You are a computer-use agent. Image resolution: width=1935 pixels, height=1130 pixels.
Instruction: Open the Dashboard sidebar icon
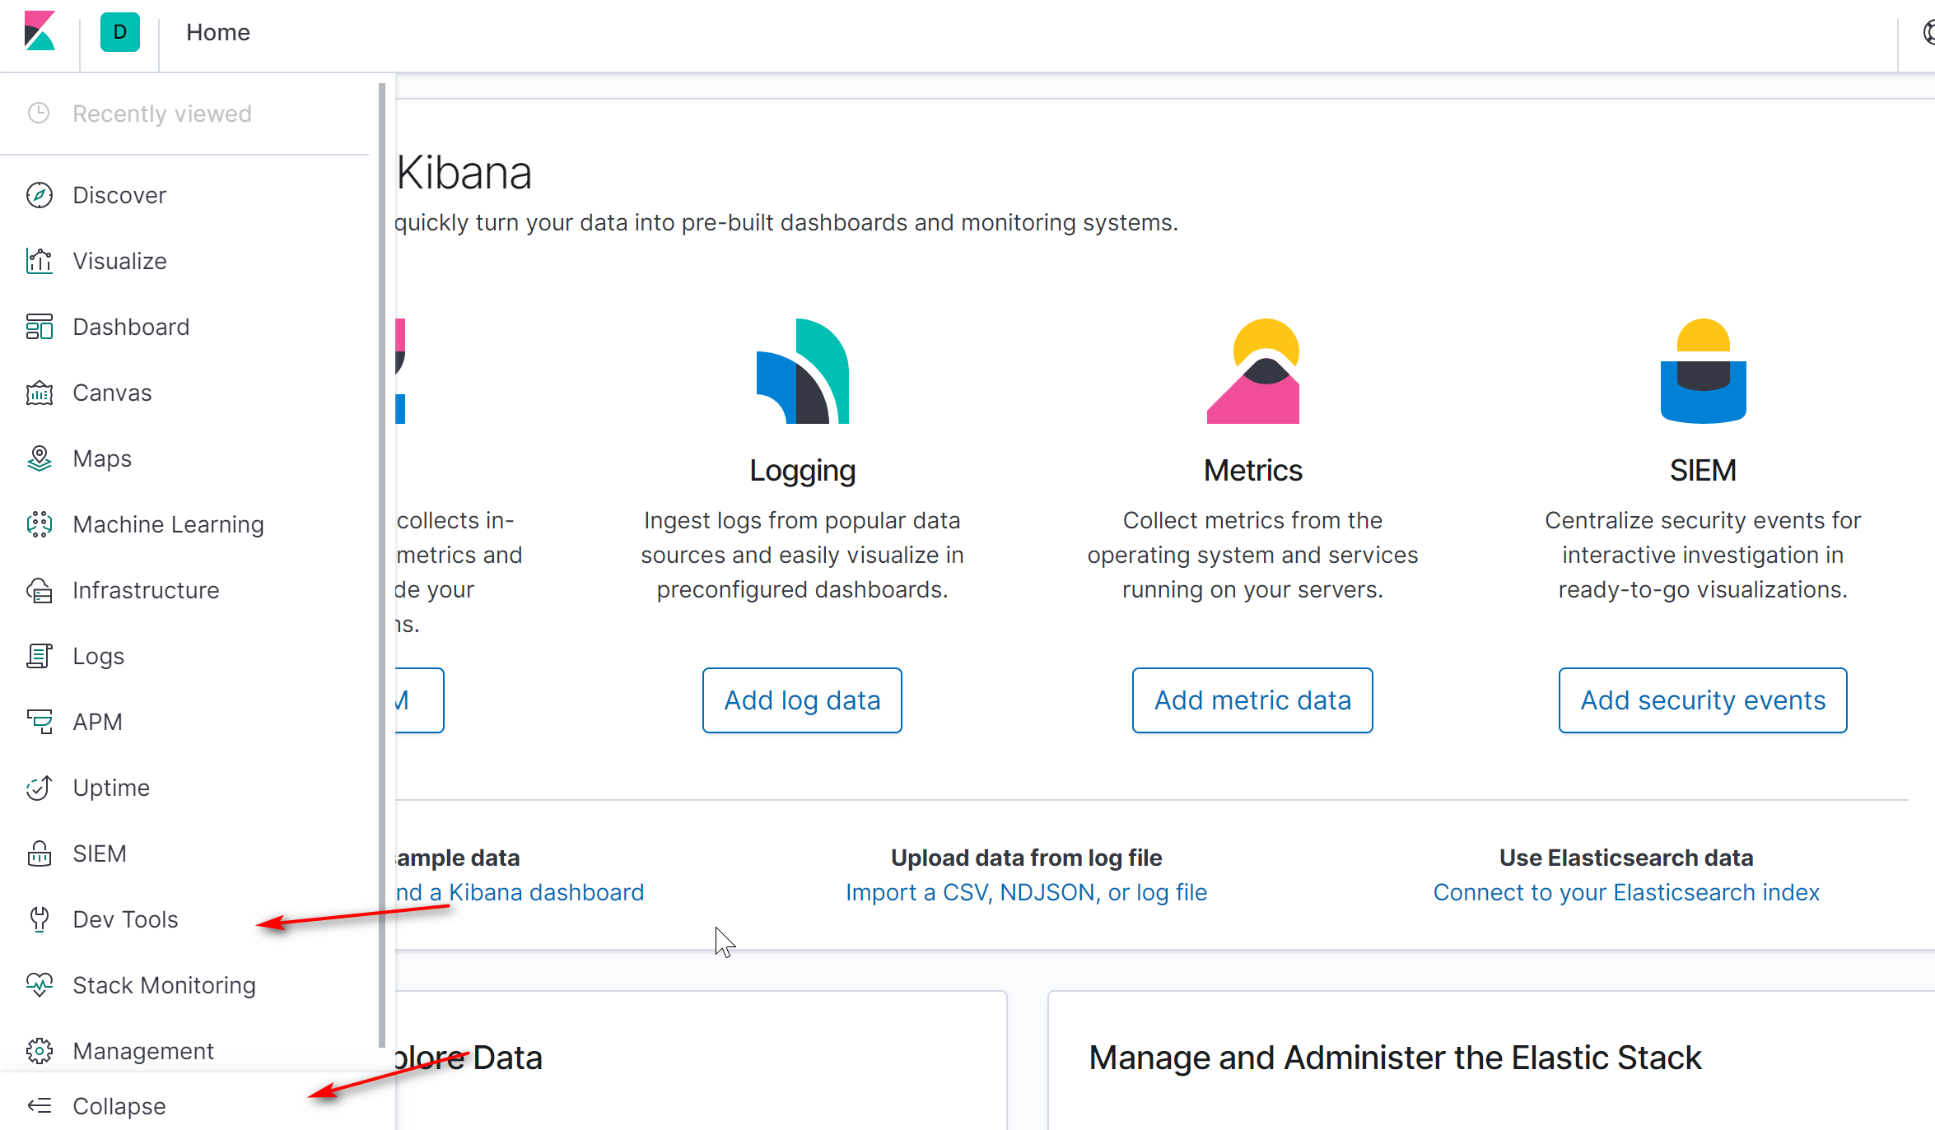pyautogui.click(x=40, y=327)
